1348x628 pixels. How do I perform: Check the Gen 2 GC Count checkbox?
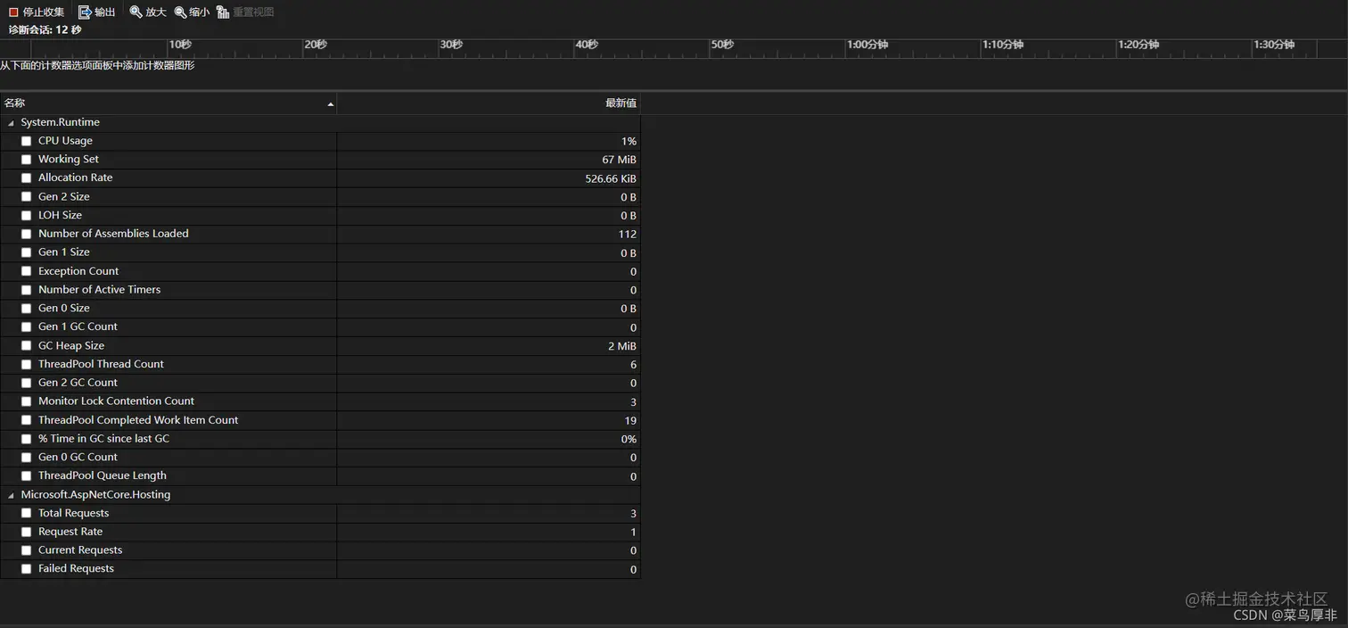click(26, 383)
